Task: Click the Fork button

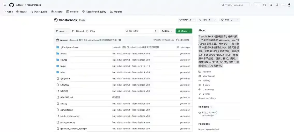Action: click(x=205, y=20)
